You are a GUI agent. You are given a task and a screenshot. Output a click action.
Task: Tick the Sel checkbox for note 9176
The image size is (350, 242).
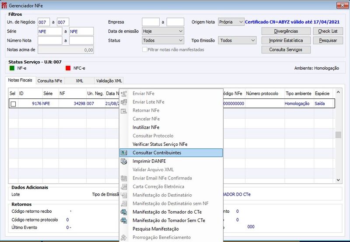click(x=14, y=104)
